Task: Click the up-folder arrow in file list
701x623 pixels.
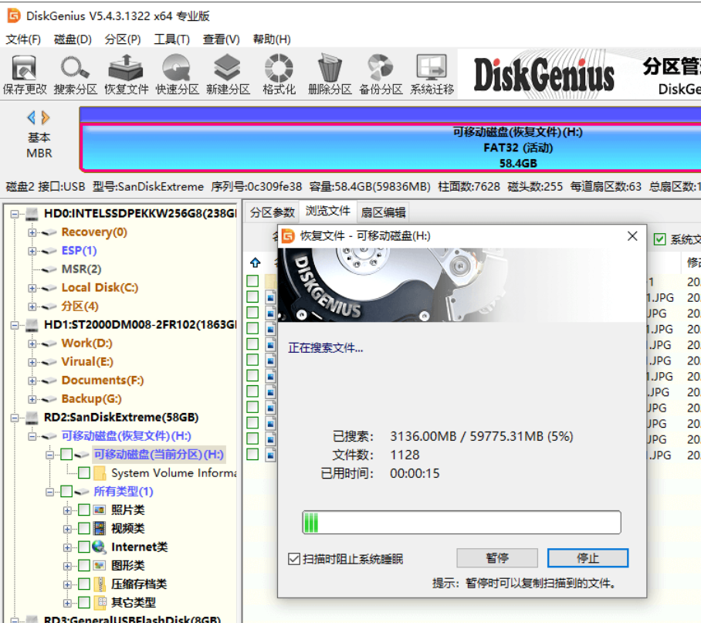Action: coord(256,262)
